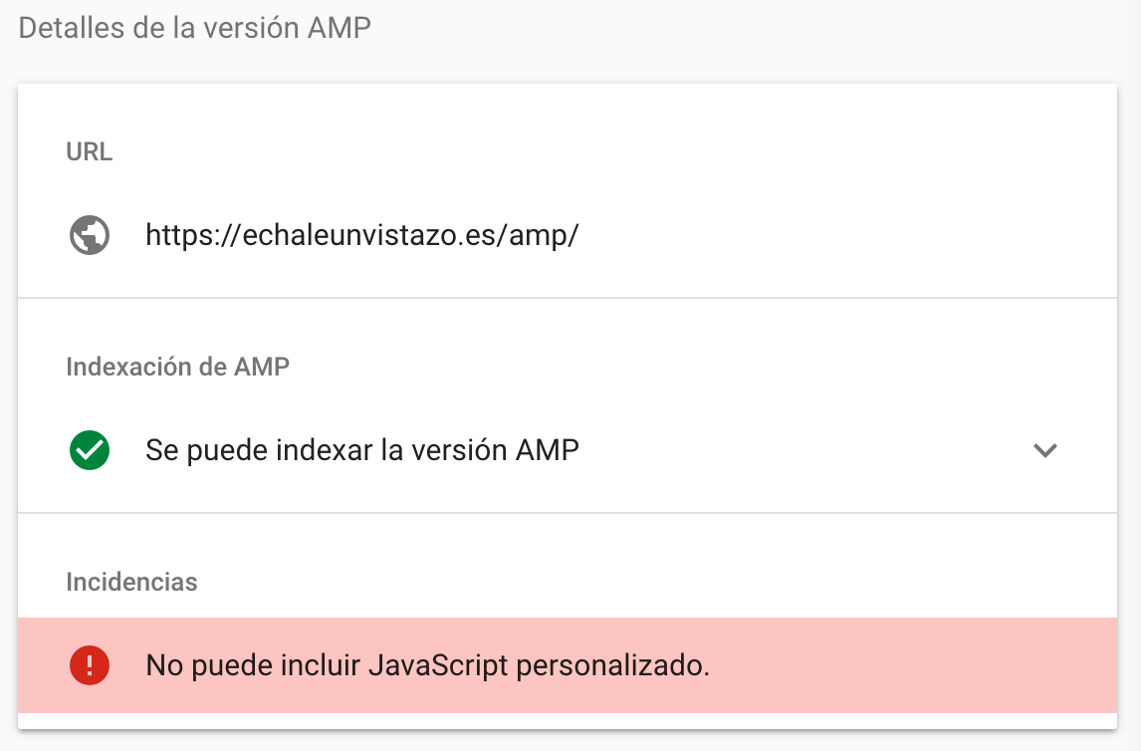Screen dimensions: 1141x751
Task: Click the 'AMP' word in the page title
Action: [x=340, y=28]
